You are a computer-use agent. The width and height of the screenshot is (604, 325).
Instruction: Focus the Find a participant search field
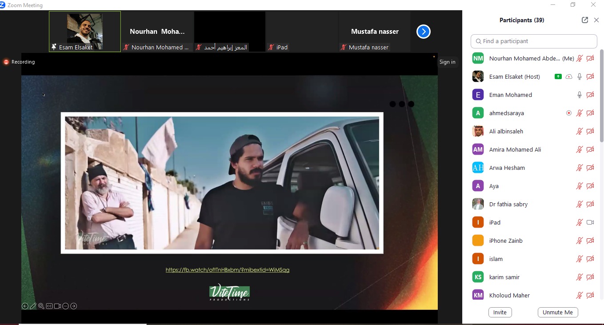coord(534,41)
